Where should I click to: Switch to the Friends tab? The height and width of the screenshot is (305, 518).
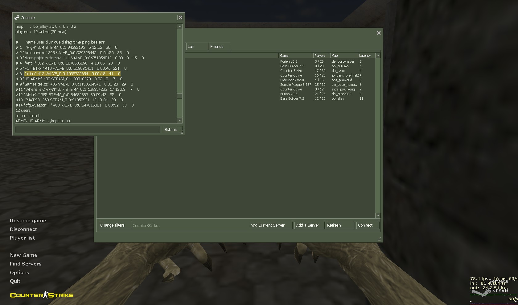219,47
